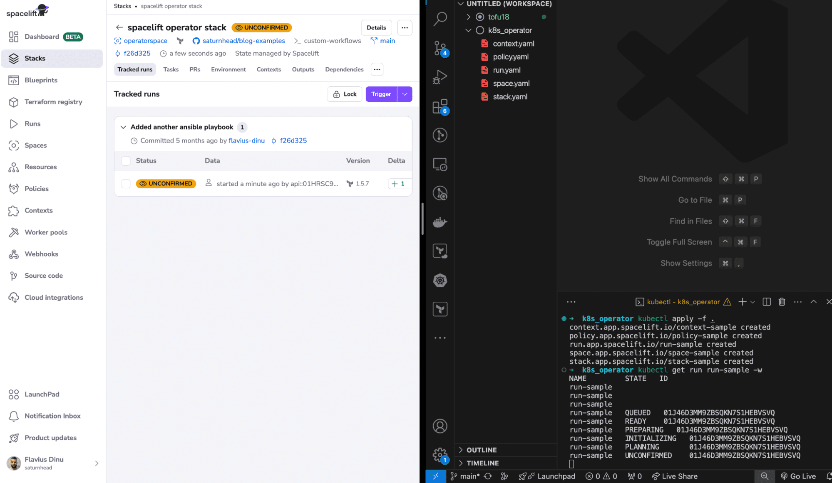
Task: Open operatorspace link
Action: click(x=145, y=41)
